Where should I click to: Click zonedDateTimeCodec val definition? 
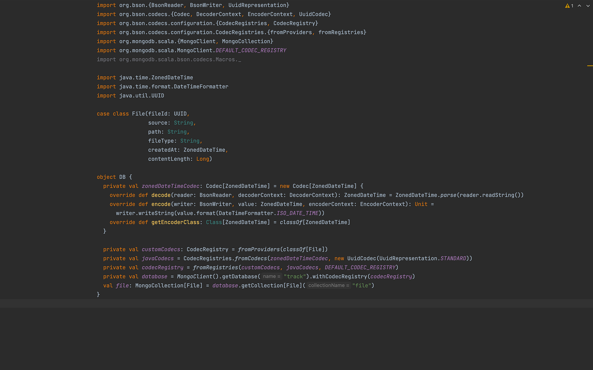(170, 186)
